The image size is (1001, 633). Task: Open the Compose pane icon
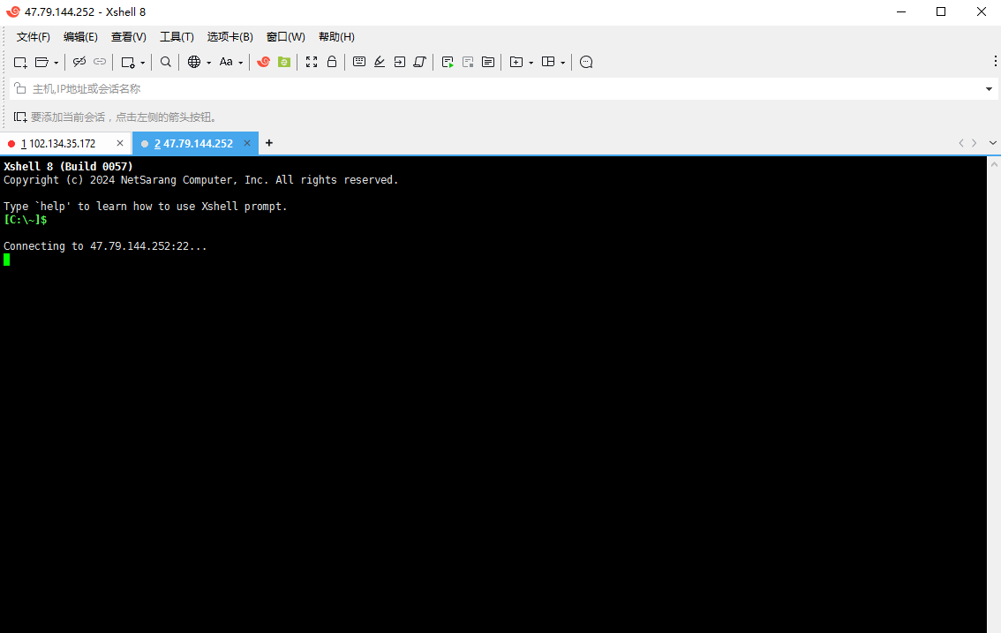(x=487, y=62)
